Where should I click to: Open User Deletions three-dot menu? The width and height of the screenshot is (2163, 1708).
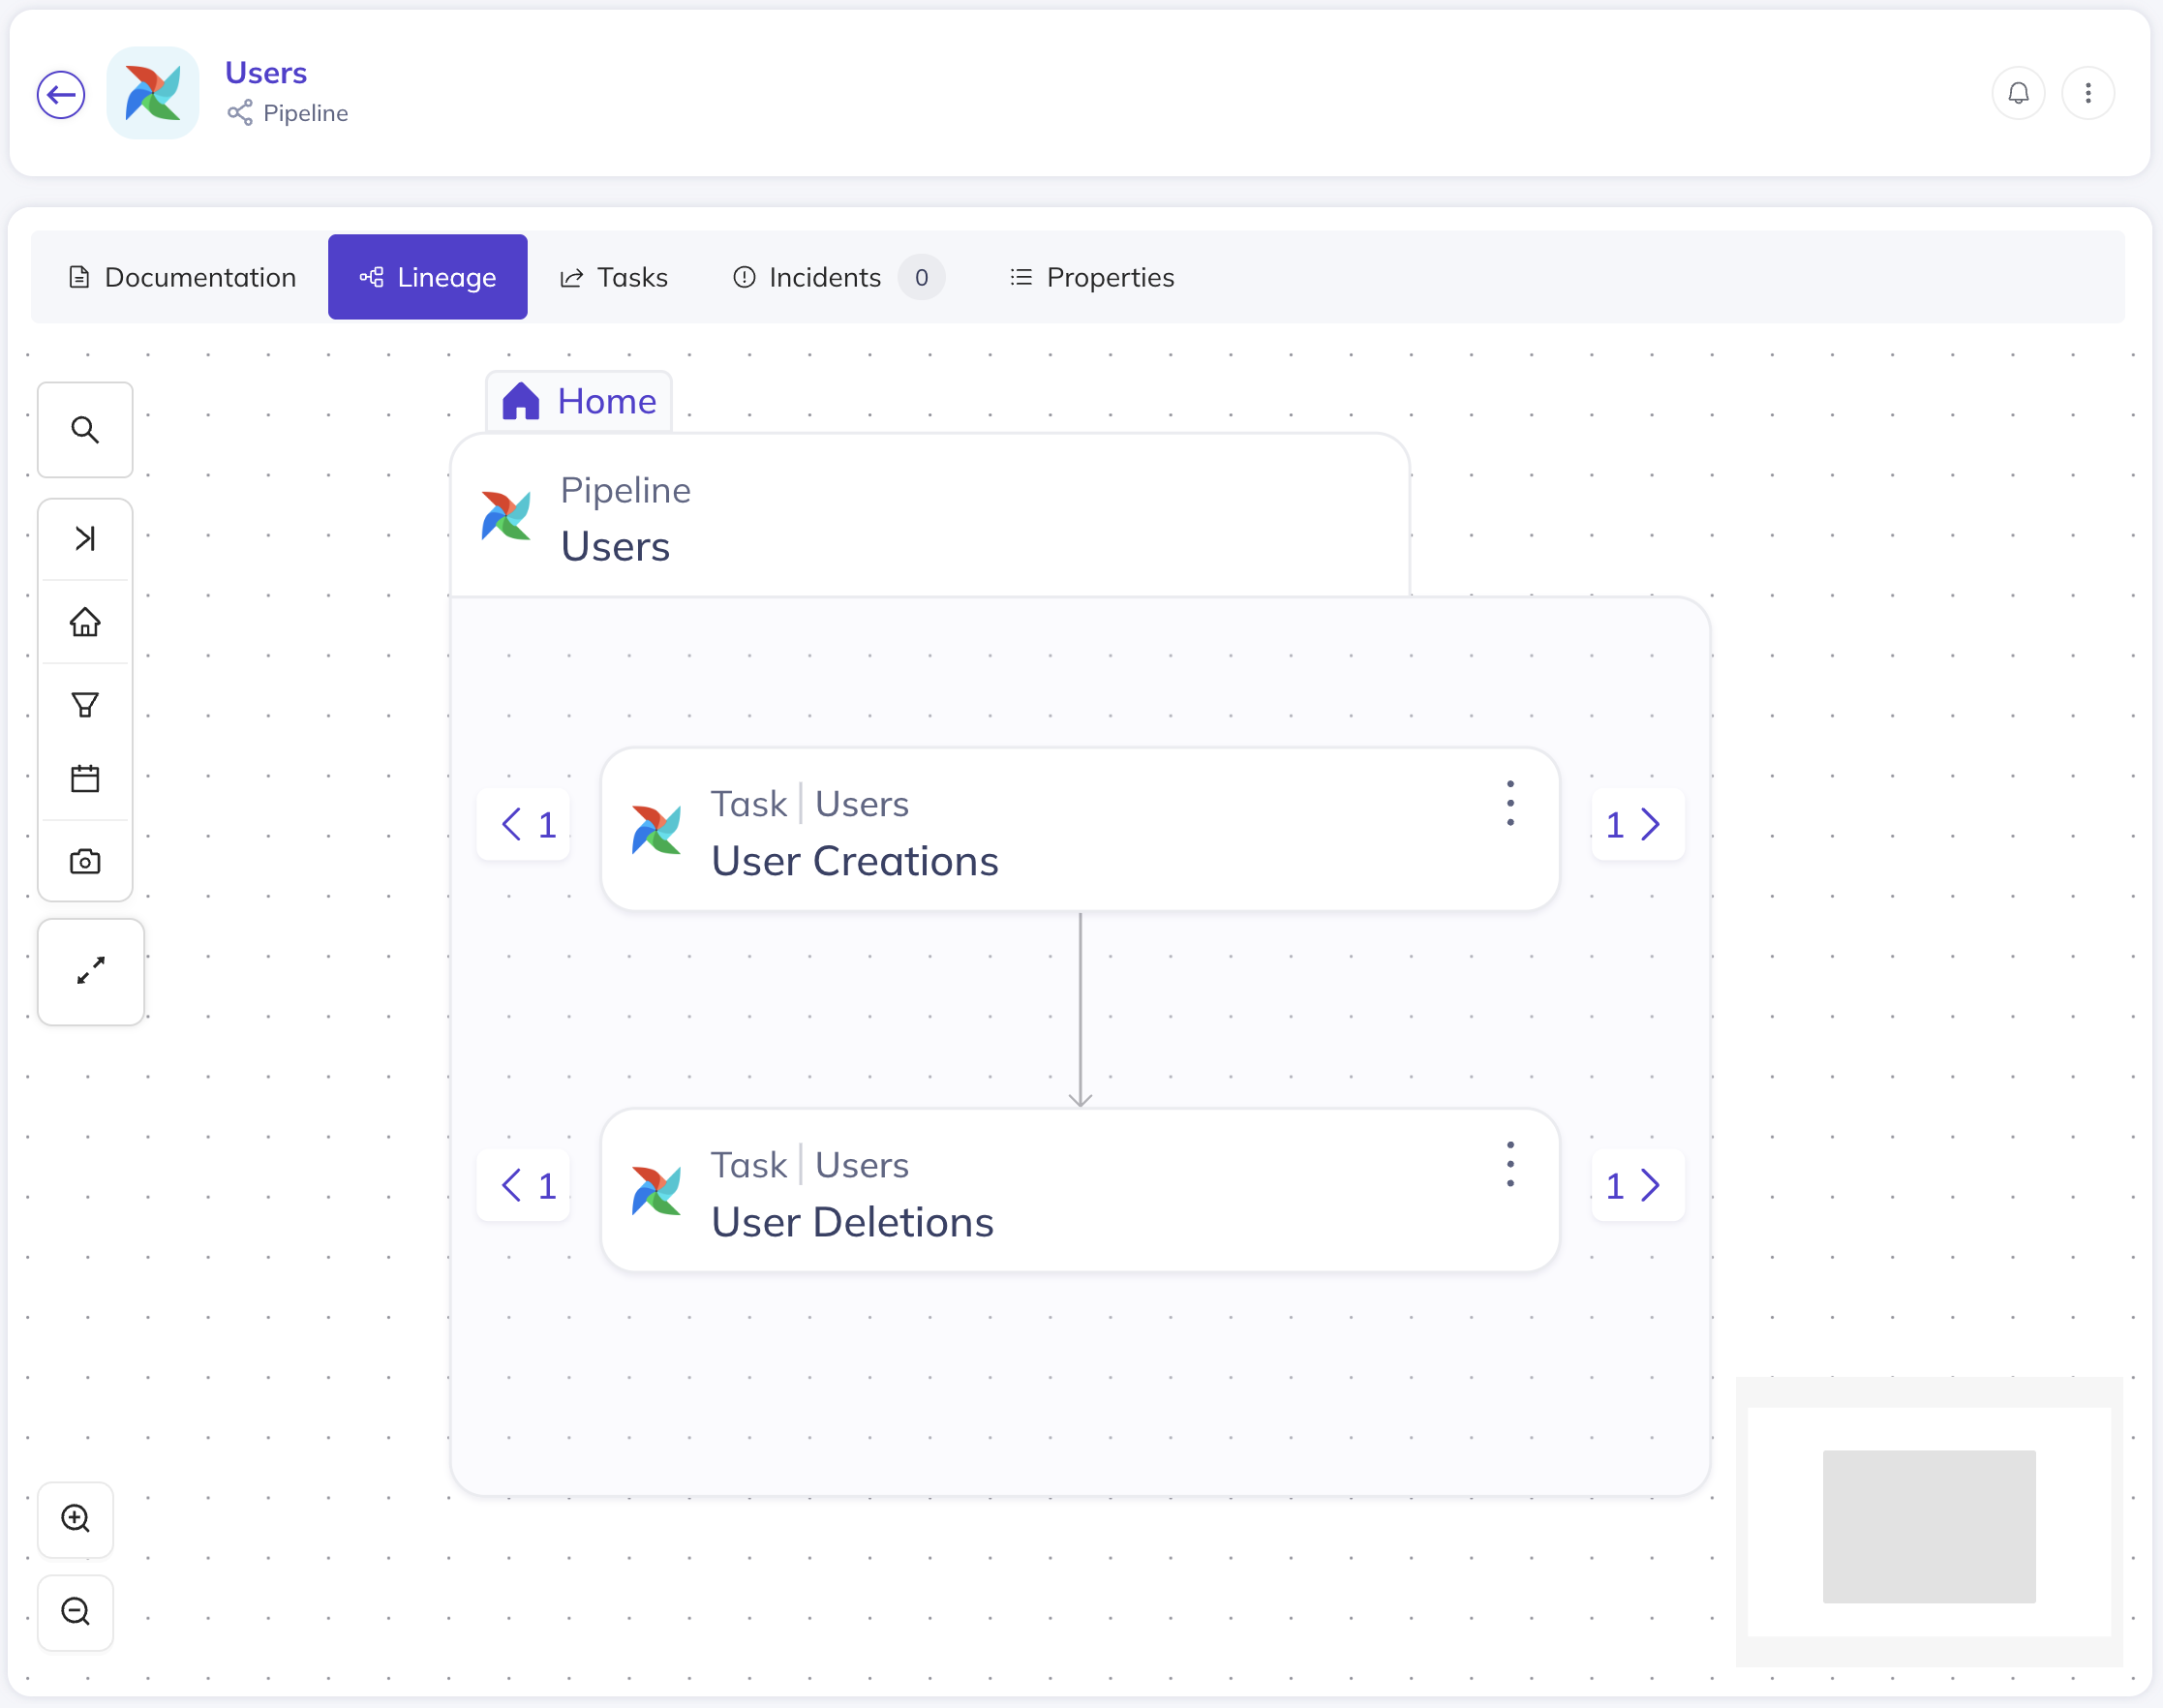point(1510,1164)
